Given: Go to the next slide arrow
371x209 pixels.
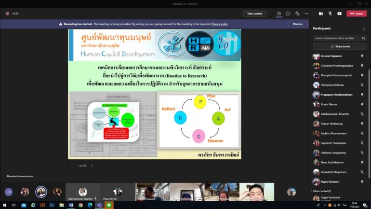Looking at the screenshot, I should tap(93, 166).
